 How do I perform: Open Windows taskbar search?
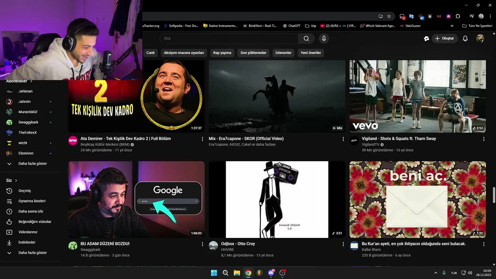point(225,273)
